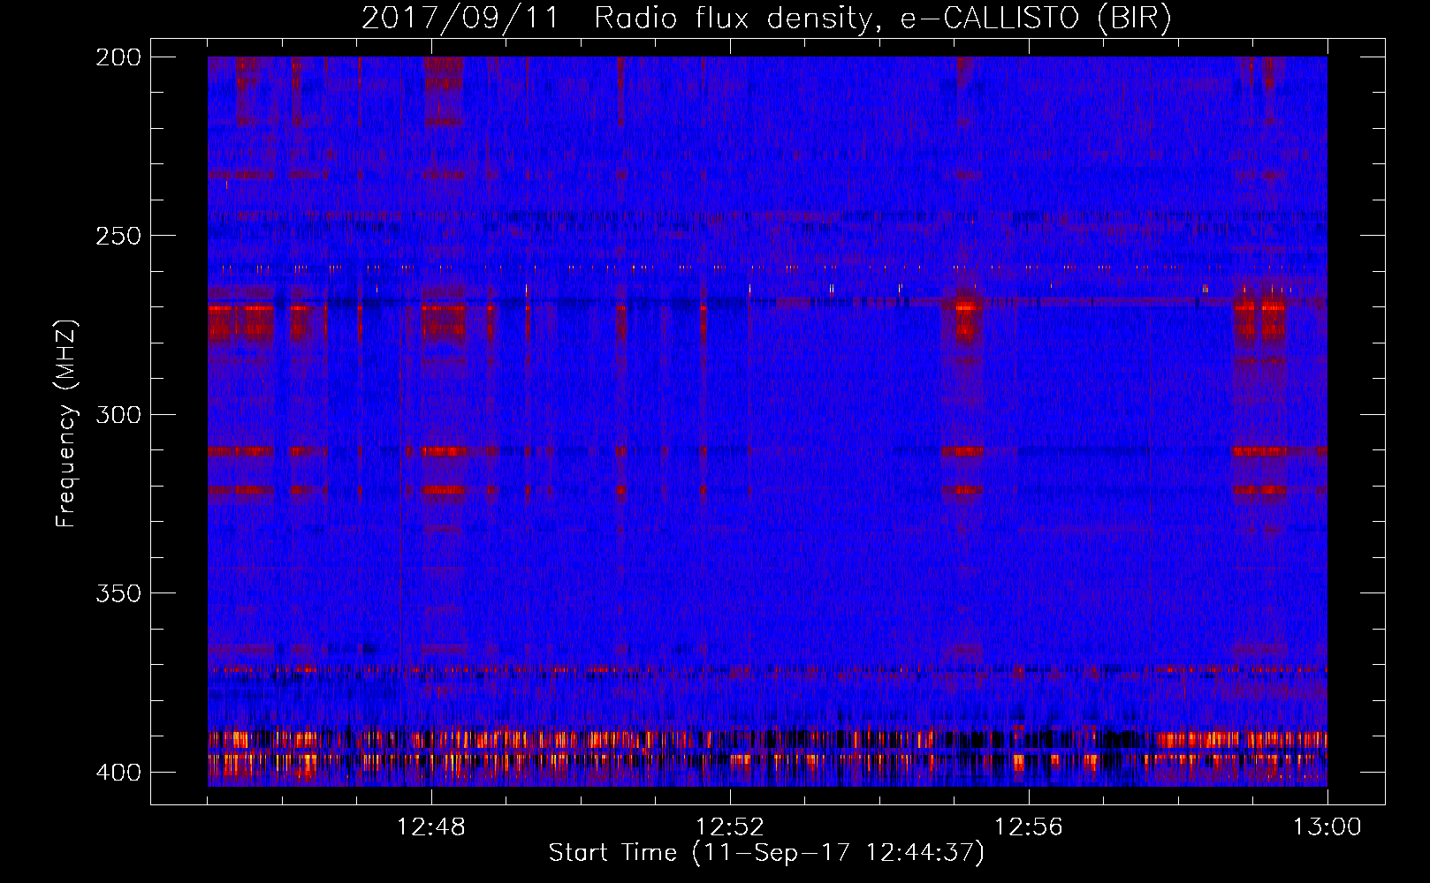Select the 250 frequency tick label
This screenshot has width=1430, height=883.
[x=118, y=236]
